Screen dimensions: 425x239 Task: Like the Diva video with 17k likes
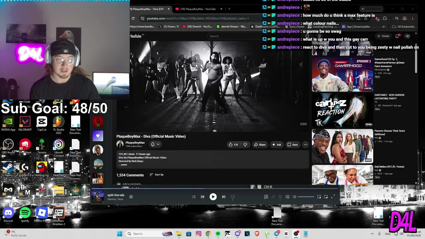point(233,145)
